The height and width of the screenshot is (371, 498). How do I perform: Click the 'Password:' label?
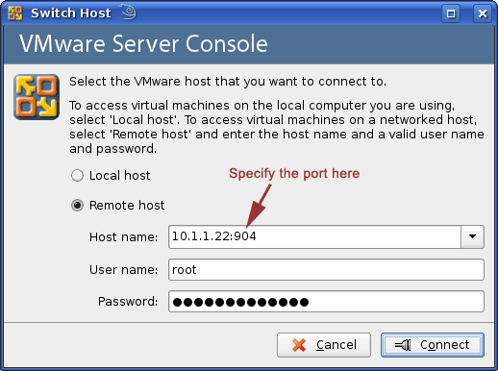click(x=128, y=302)
